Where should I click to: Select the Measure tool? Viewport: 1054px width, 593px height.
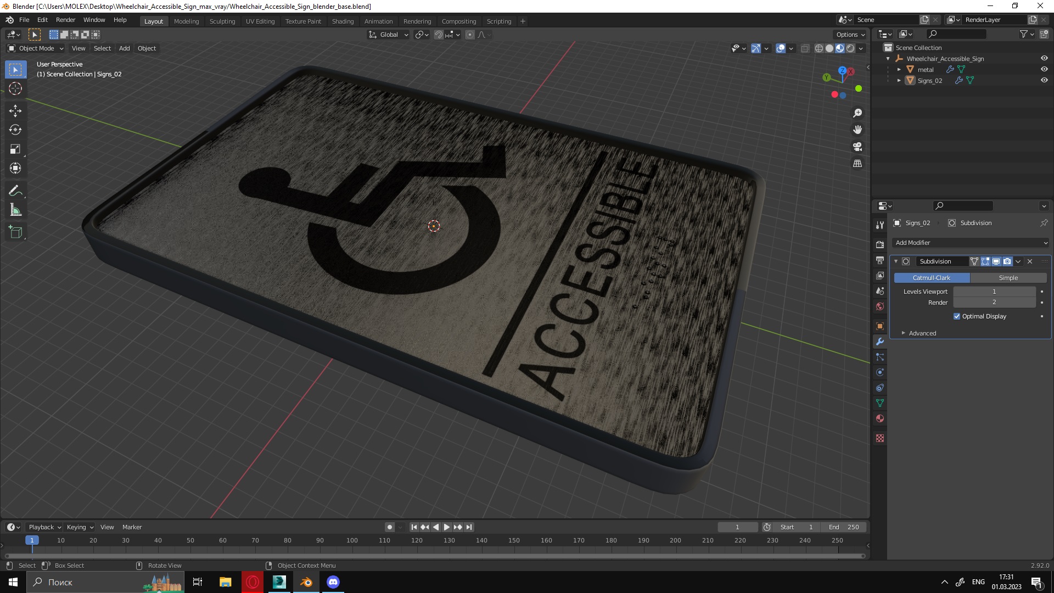(15, 210)
